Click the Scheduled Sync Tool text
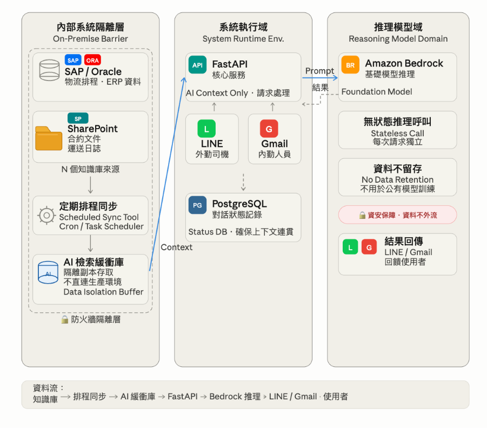This screenshot has width=487, height=428. [99, 217]
